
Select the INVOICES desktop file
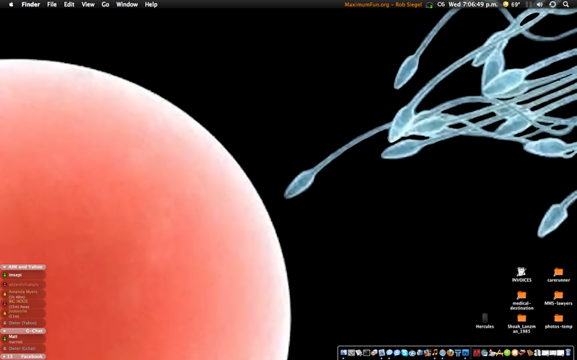point(521,274)
